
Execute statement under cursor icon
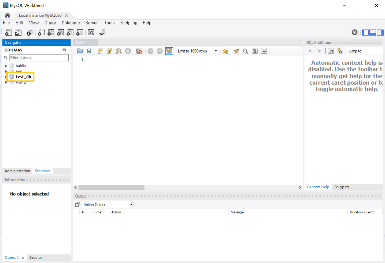click(110, 51)
